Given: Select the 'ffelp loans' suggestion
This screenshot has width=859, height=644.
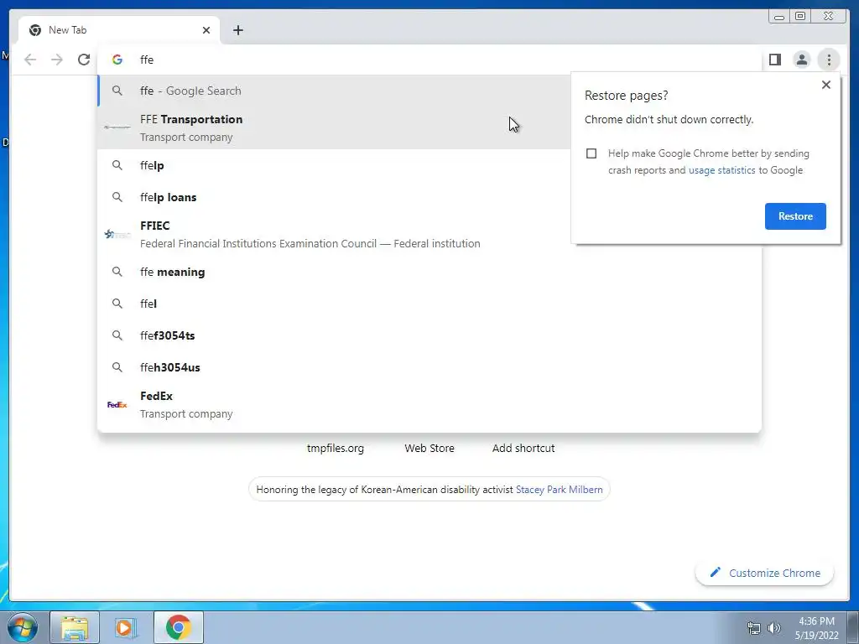Looking at the screenshot, I should 334,197.
